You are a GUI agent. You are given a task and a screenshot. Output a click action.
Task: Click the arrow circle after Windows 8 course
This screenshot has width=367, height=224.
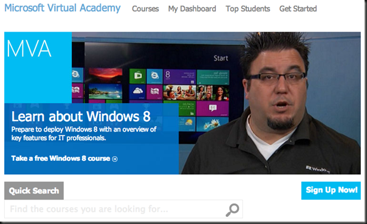115,159
